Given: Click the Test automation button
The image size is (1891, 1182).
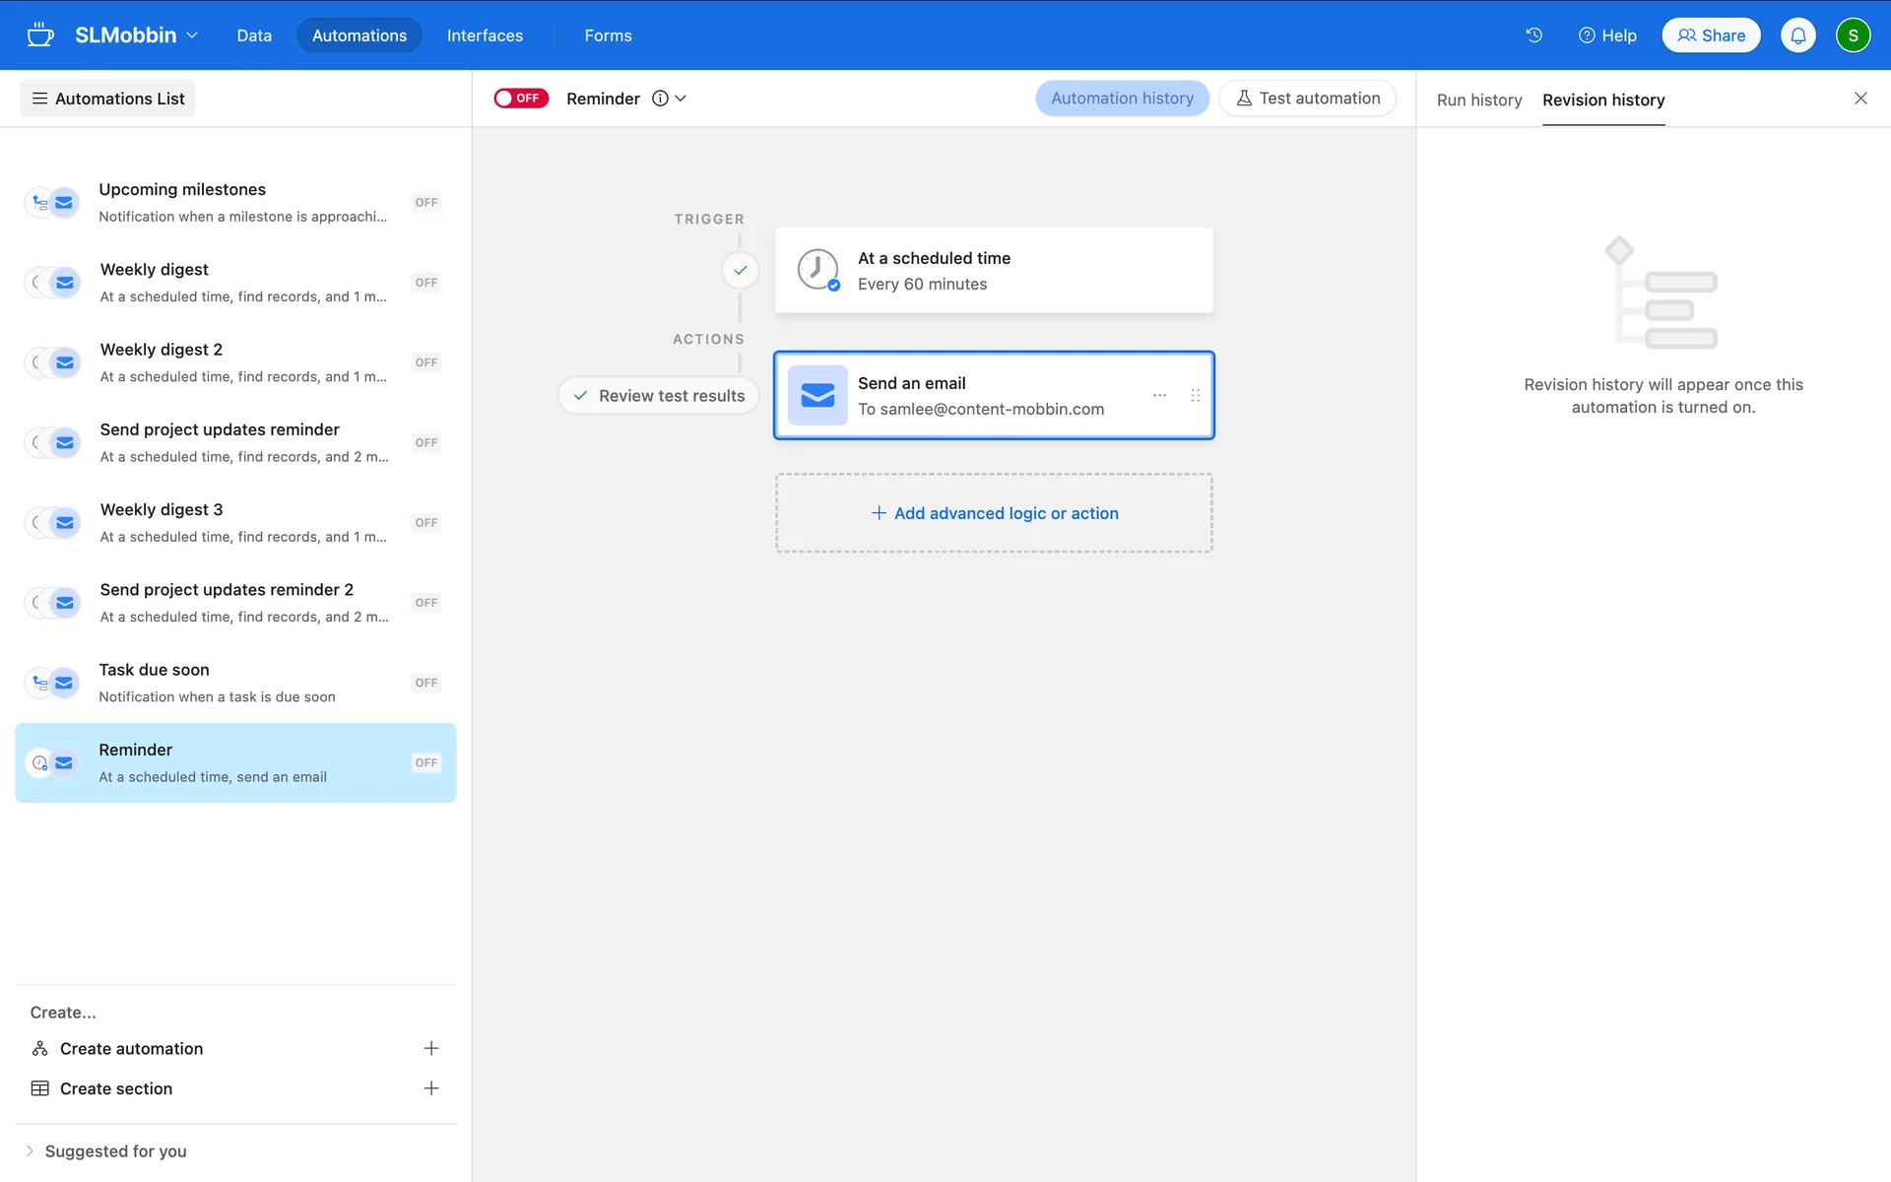Looking at the screenshot, I should click(x=1307, y=98).
